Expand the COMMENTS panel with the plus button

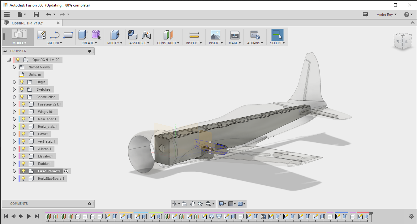[89, 204]
